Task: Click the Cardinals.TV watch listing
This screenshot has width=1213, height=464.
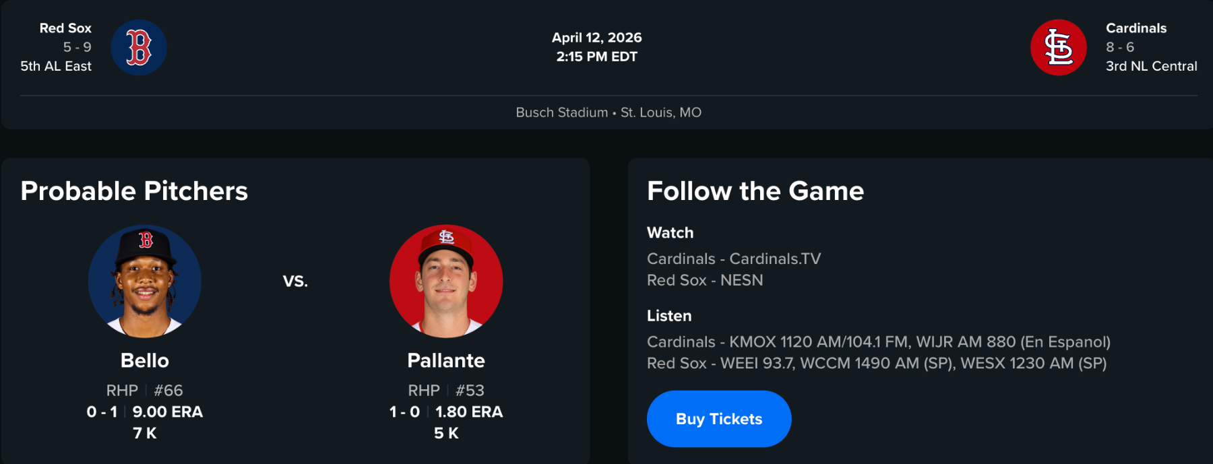Action: pyautogui.click(x=734, y=259)
